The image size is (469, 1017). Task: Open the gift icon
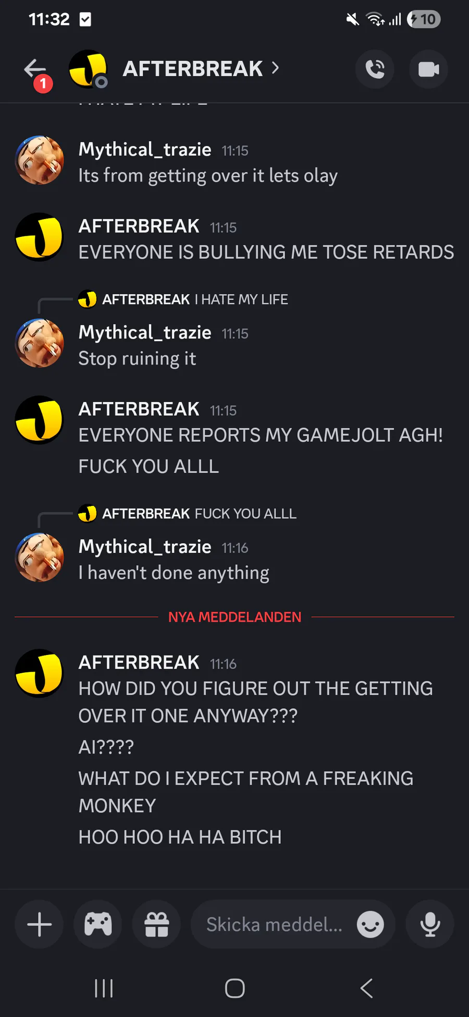(x=157, y=925)
